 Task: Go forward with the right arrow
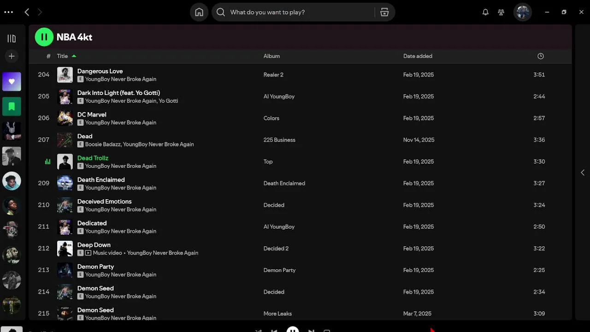[40, 12]
